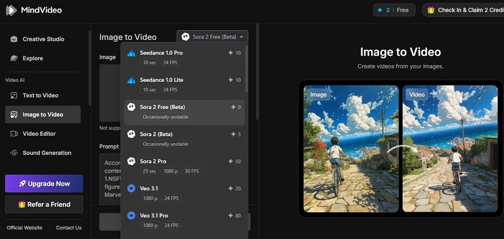The image size is (504, 239).
Task: Click the MindVideo logo icon
Action: click(11, 10)
